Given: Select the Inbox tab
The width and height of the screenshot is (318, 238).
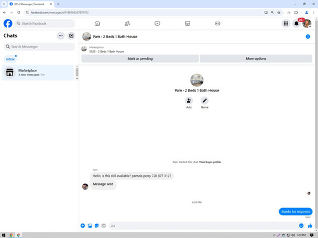Looking at the screenshot, I should (x=10, y=59).
